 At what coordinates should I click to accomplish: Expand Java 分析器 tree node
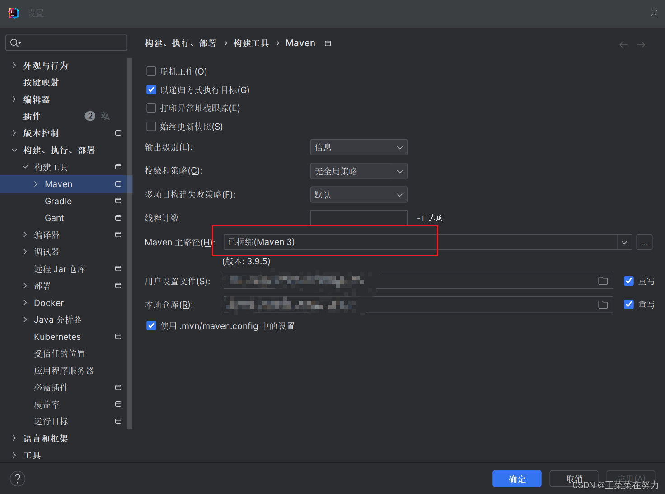click(x=25, y=320)
